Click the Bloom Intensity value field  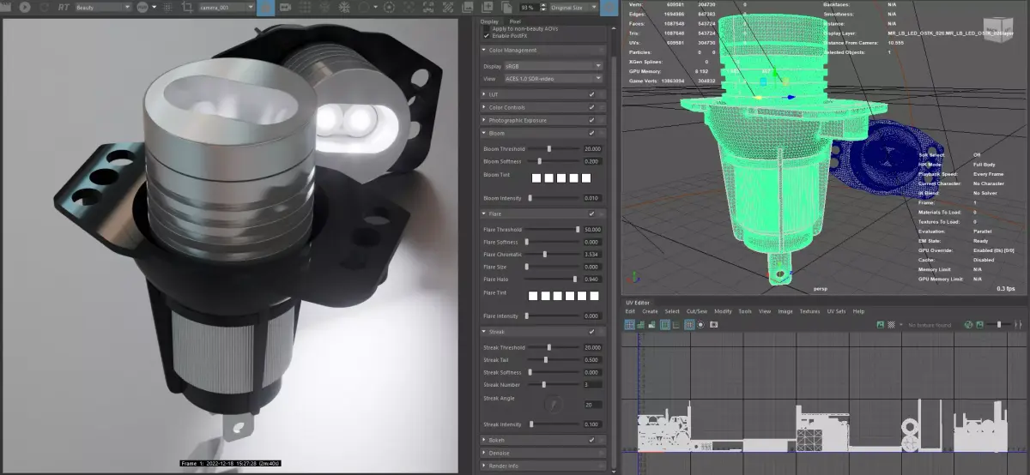(592, 198)
